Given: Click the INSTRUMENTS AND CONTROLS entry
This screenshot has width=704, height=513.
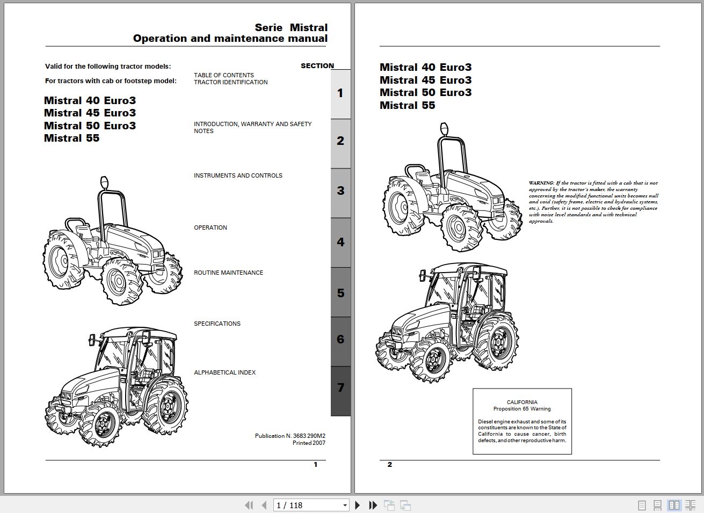Looking at the screenshot, I should (x=238, y=175).
